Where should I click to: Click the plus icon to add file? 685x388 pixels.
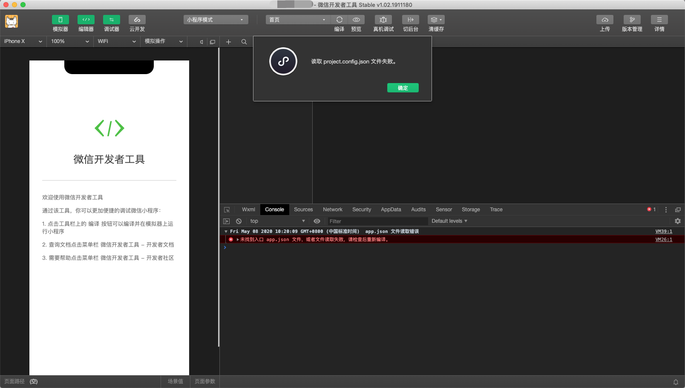point(228,42)
